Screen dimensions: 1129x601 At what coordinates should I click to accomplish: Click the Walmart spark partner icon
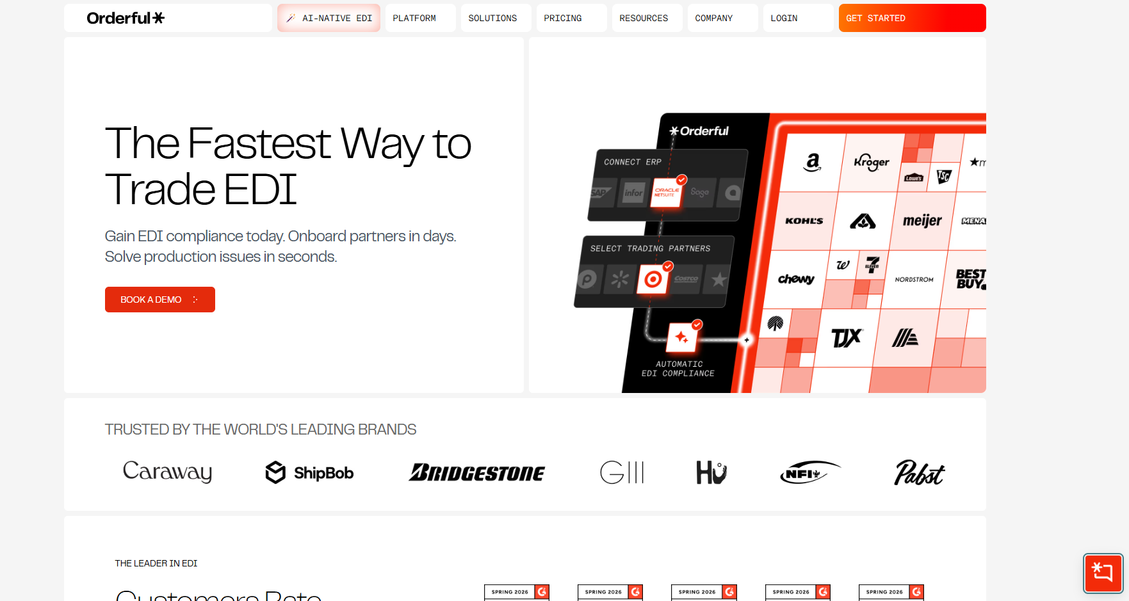[x=620, y=280]
